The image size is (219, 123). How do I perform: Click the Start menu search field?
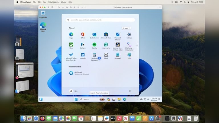[x=100, y=20]
